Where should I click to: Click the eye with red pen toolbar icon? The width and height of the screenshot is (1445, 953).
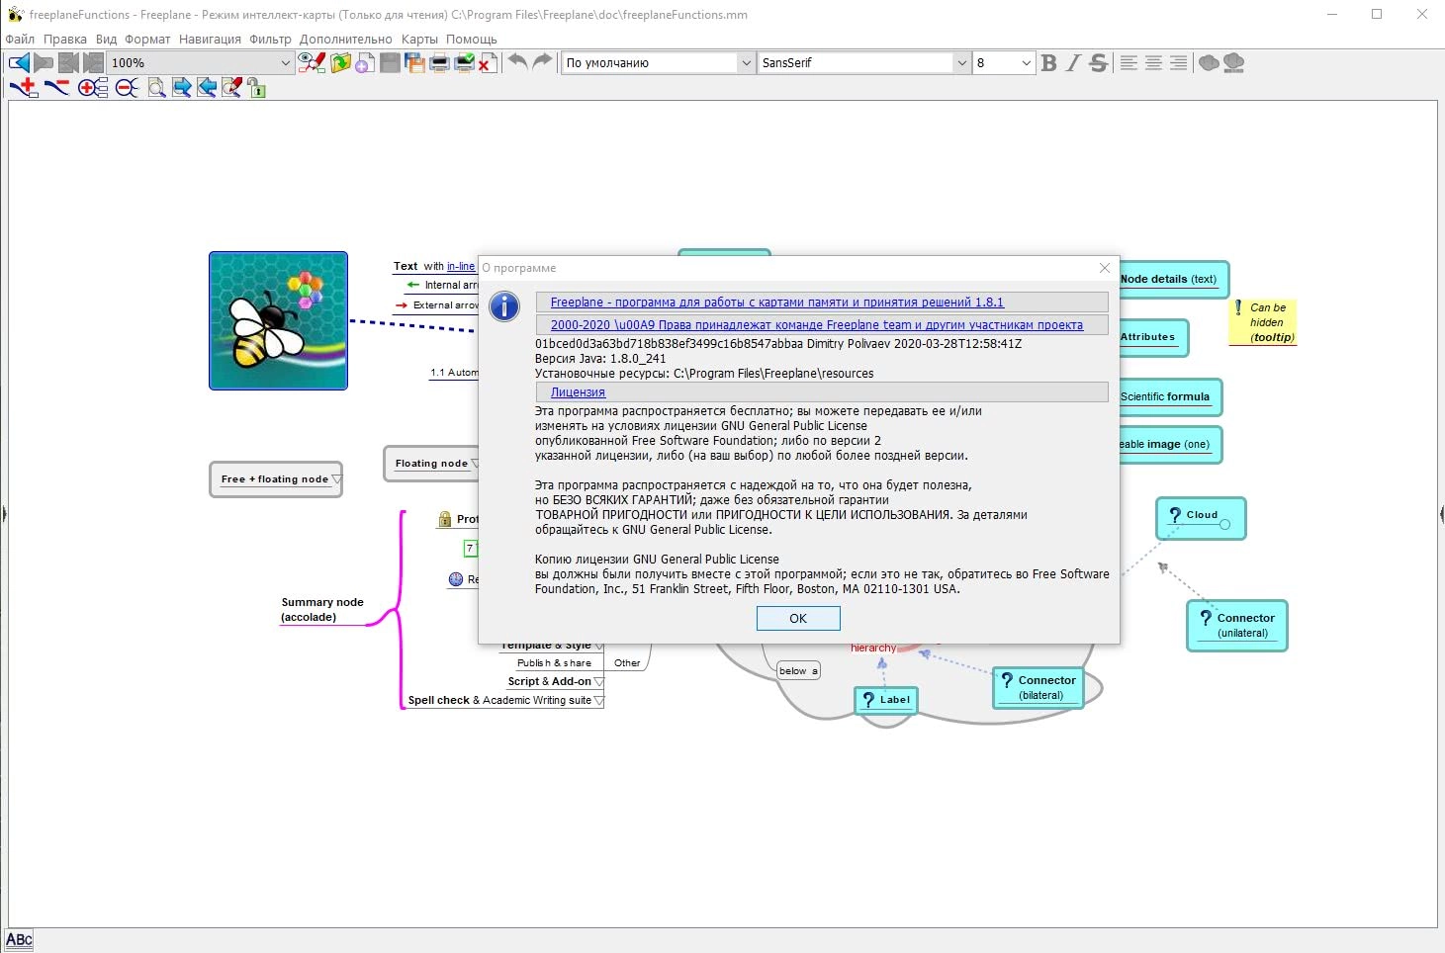[x=313, y=62]
